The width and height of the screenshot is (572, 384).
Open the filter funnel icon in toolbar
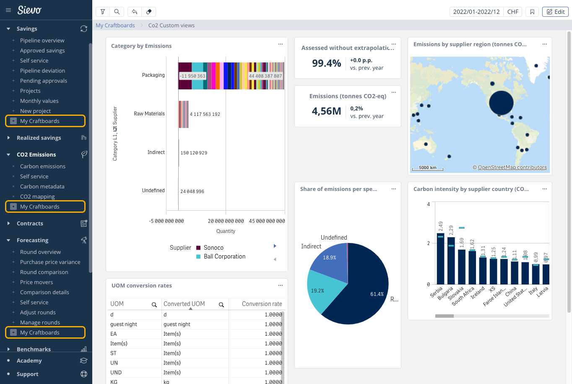[x=103, y=12]
